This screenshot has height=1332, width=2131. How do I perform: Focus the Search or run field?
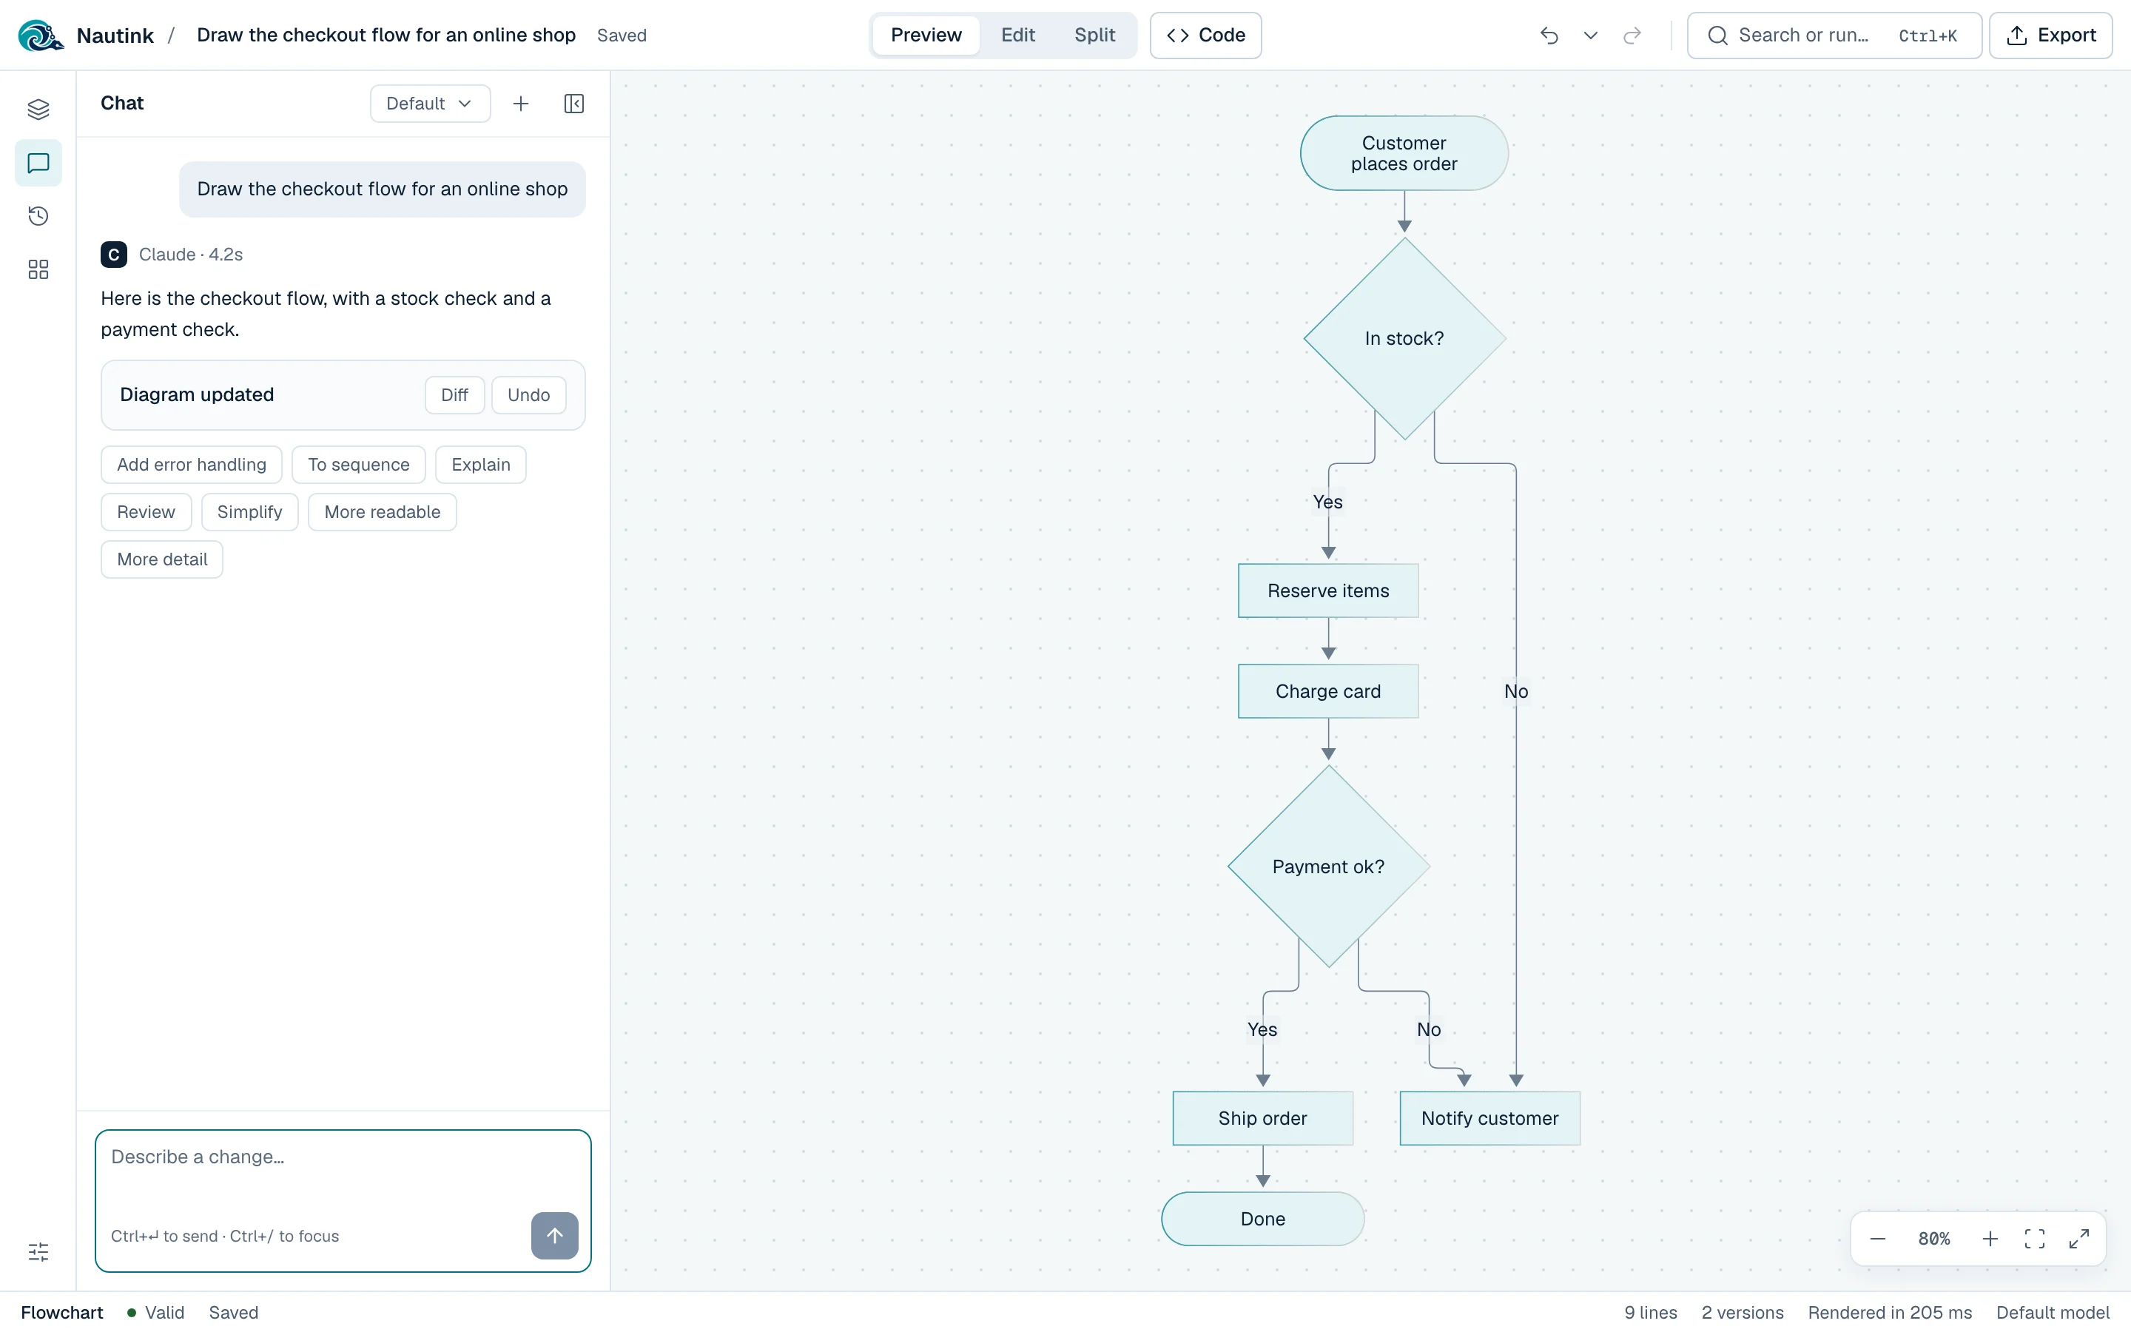[x=1834, y=36]
